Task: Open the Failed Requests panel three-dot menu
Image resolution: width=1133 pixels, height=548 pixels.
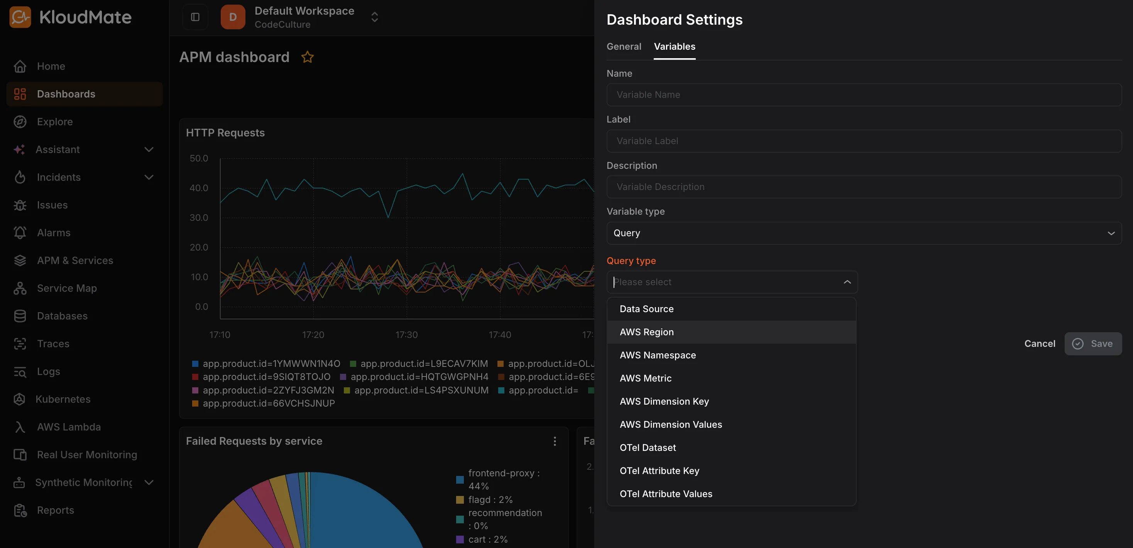Action: (555, 441)
